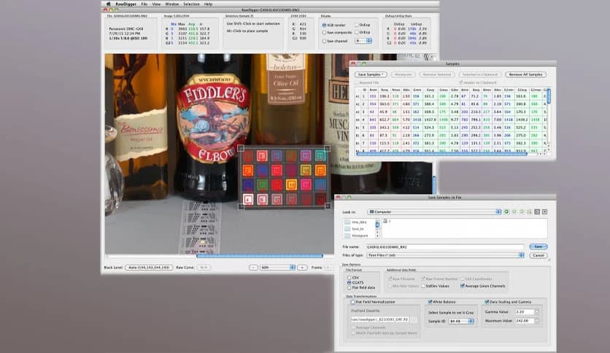
Task: Enable the OvExp checkbox
Action: (356, 25)
